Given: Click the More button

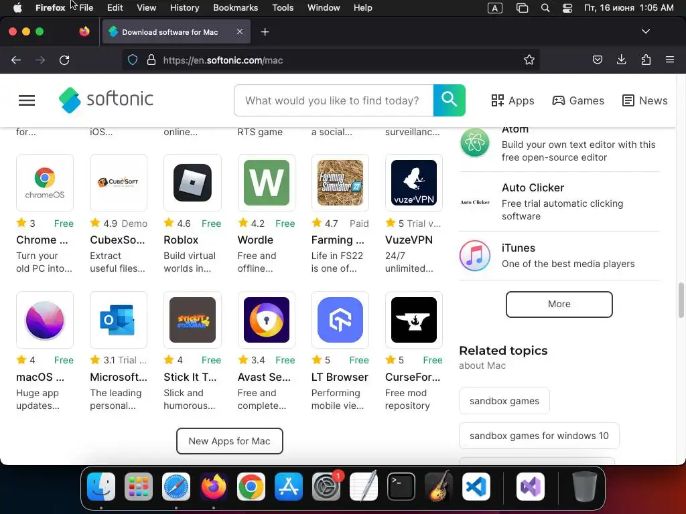Looking at the screenshot, I should point(559,305).
